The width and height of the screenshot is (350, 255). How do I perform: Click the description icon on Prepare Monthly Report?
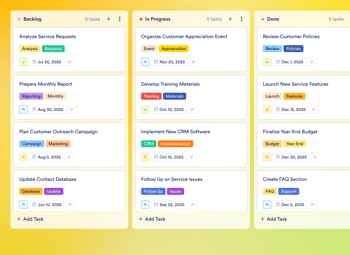[72, 109]
